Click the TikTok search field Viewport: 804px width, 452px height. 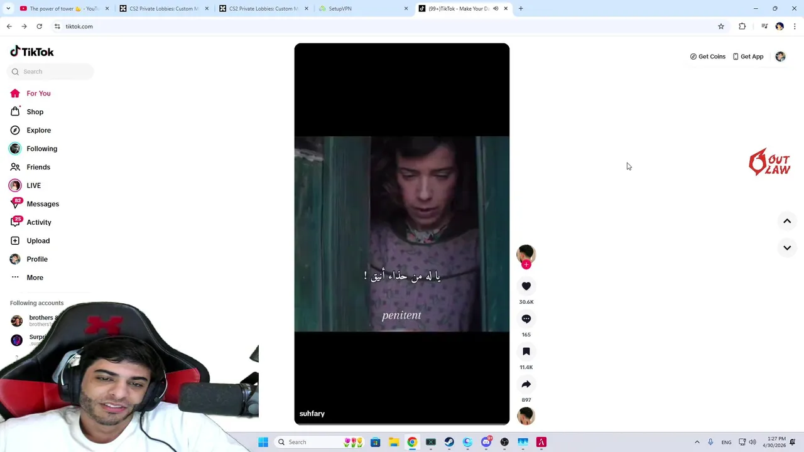pos(51,72)
